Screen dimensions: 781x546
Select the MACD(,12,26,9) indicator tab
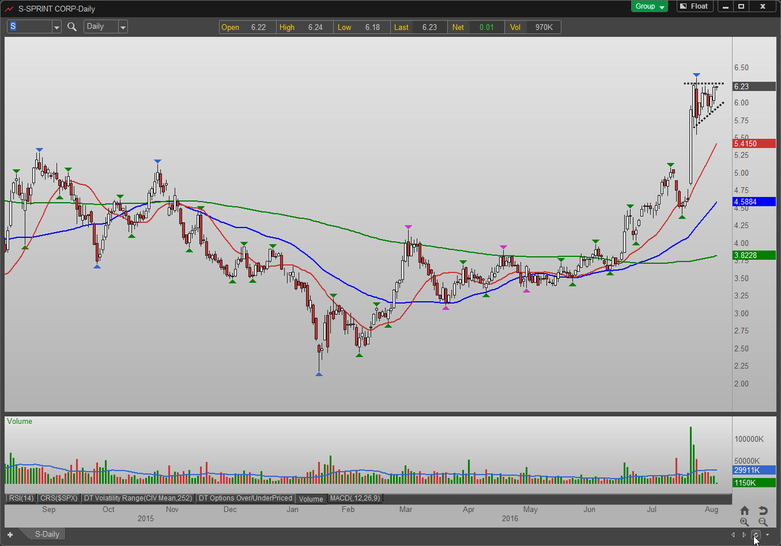click(x=355, y=498)
